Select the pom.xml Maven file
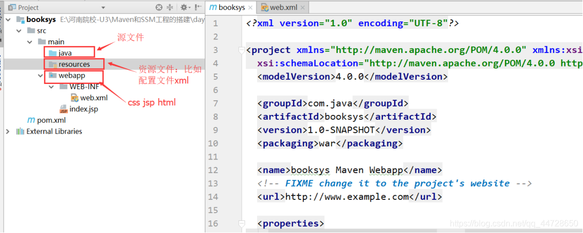 (x=46, y=120)
